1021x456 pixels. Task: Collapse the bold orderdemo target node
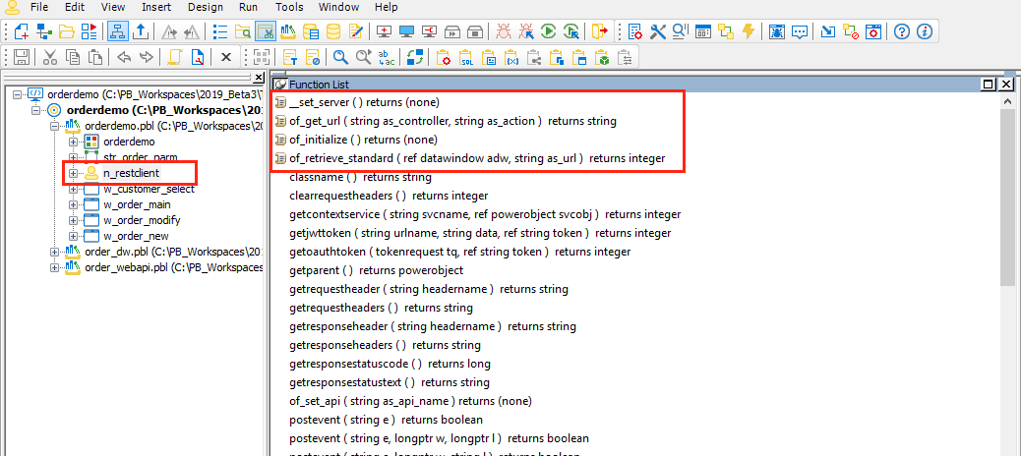[x=35, y=110]
